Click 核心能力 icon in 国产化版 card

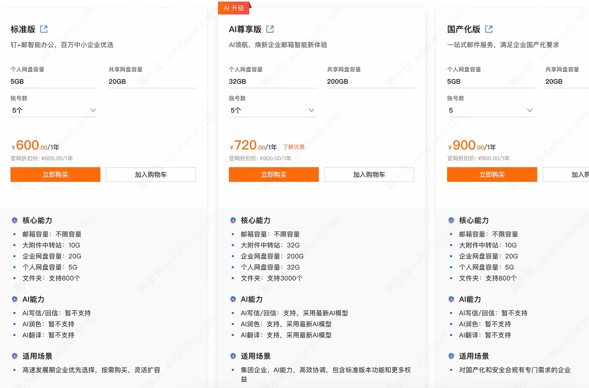pyautogui.click(x=451, y=220)
